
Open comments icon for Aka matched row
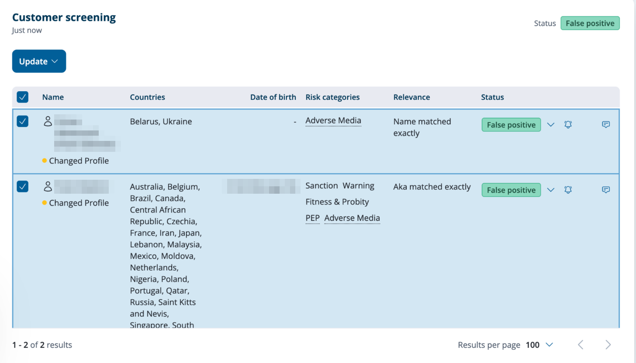606,190
